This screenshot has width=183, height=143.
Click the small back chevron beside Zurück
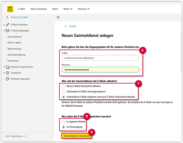66,26
